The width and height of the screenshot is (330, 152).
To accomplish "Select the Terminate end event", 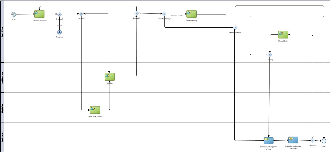I will click(x=59, y=32).
